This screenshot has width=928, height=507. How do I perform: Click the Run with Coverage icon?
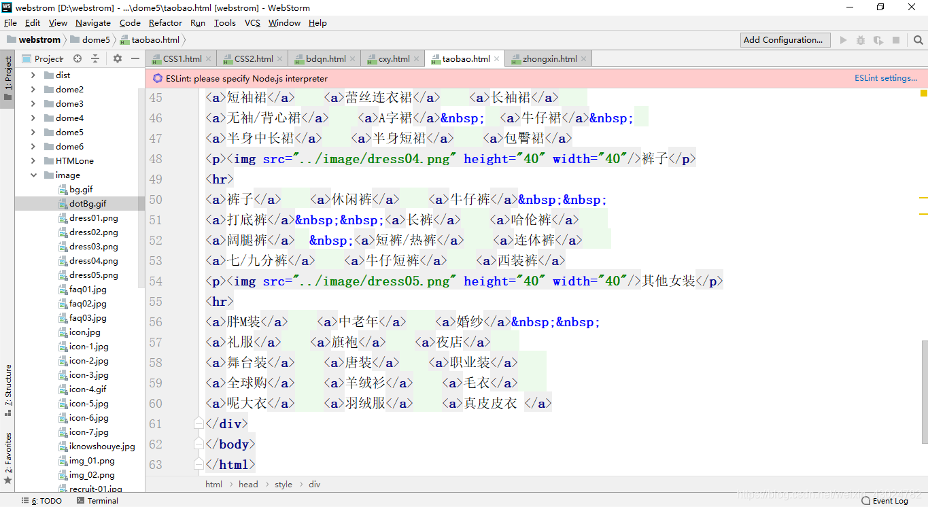(878, 40)
